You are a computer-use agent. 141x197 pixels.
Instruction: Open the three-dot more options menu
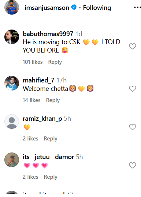137,8
